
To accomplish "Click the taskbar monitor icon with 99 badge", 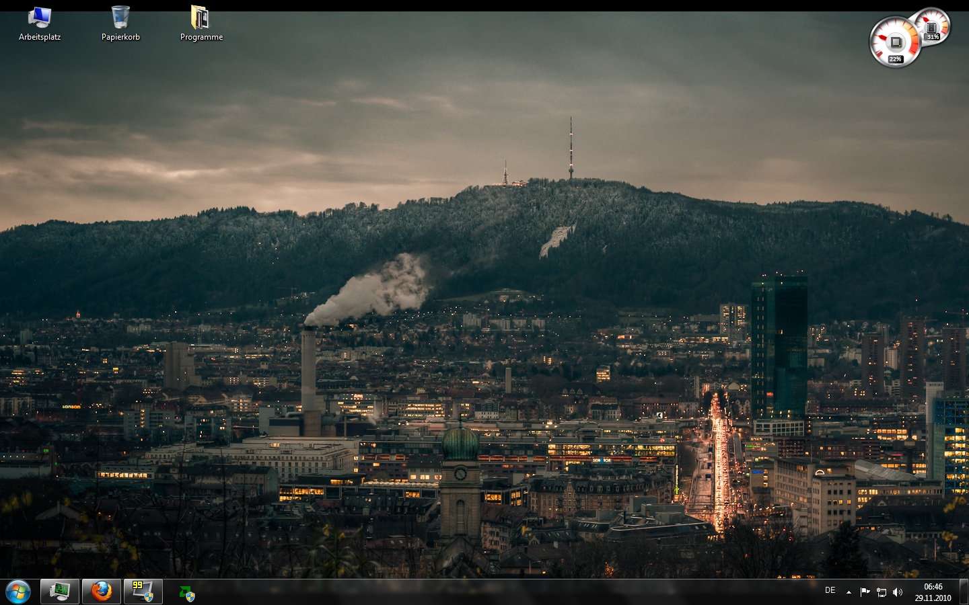I will 143,592.
